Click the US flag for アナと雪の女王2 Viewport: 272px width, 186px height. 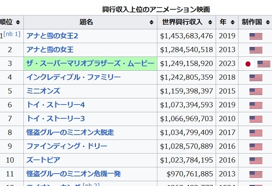256,37
